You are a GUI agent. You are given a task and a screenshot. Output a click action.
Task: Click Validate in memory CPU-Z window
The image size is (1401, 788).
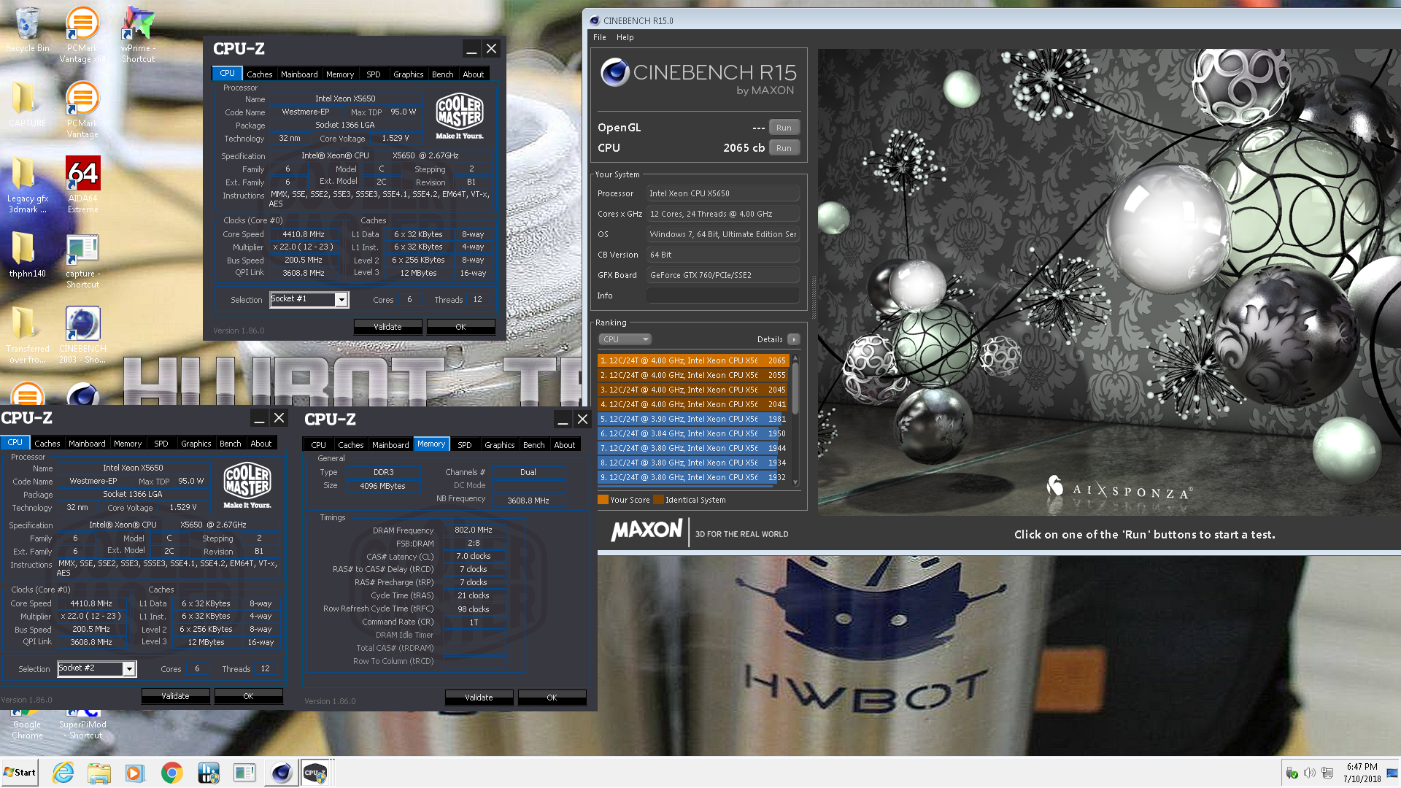click(479, 698)
